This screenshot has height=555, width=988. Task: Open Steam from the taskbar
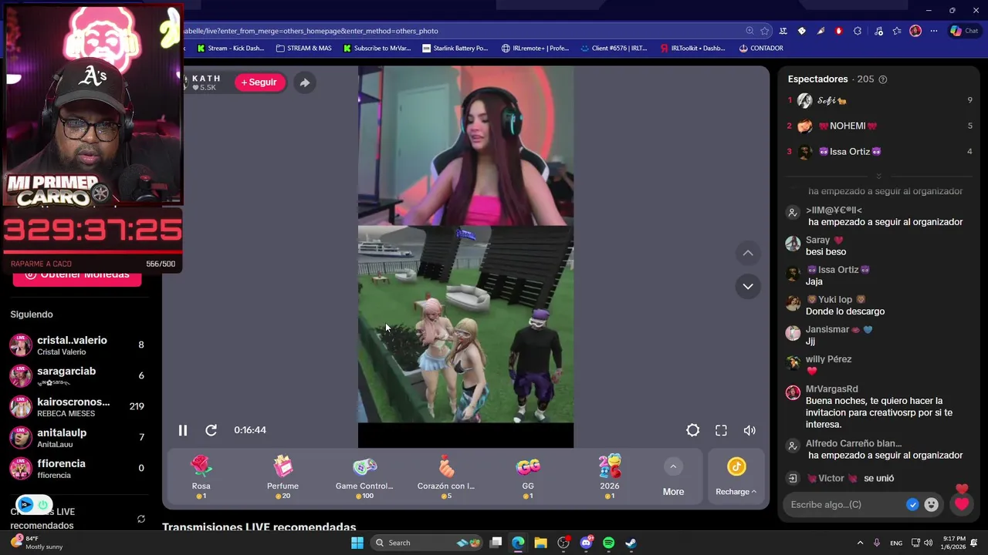(x=631, y=543)
